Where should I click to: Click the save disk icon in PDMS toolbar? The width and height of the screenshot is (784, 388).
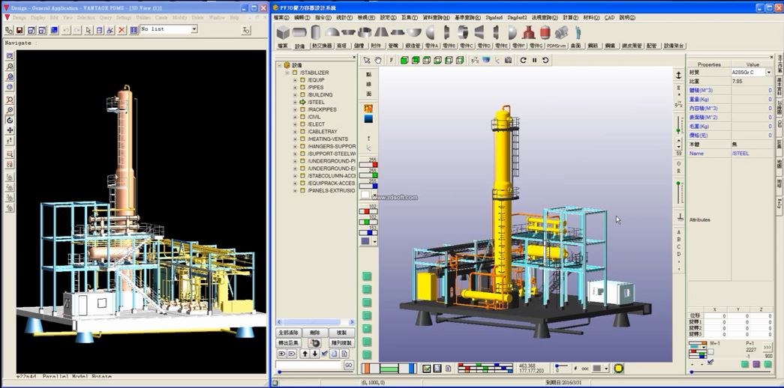click(20, 31)
